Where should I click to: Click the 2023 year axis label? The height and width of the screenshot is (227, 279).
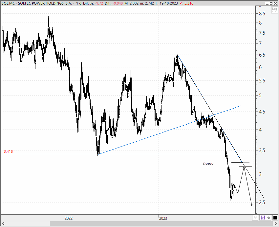[x=163, y=218]
